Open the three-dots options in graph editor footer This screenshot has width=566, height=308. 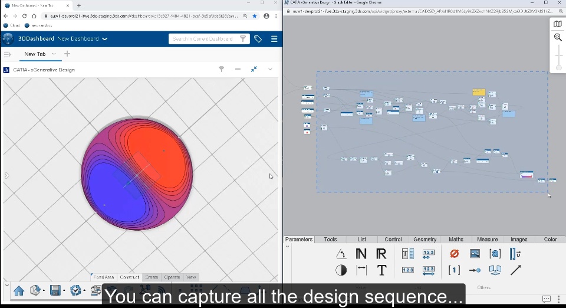558,299
